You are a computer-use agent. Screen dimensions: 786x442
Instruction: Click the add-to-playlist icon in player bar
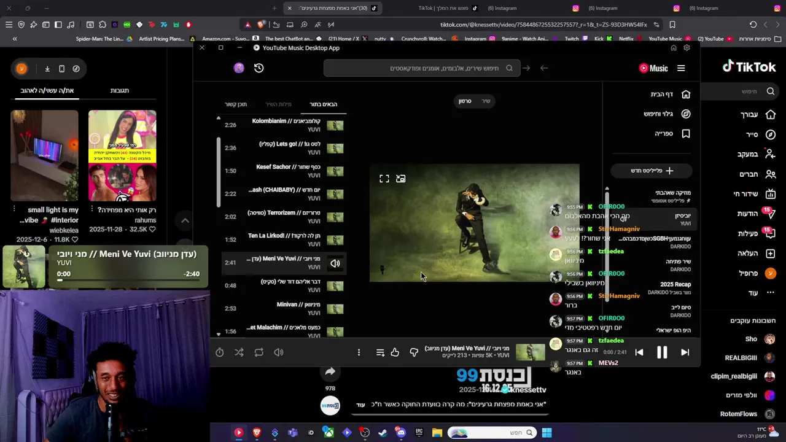[x=380, y=352]
